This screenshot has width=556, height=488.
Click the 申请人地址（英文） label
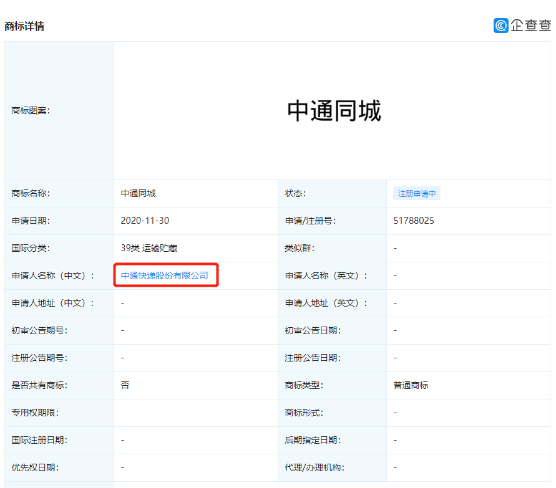[326, 303]
